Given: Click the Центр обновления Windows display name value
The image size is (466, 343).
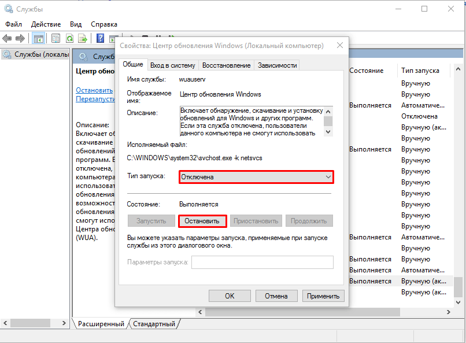Looking at the screenshot, I should pyautogui.click(x=220, y=94).
